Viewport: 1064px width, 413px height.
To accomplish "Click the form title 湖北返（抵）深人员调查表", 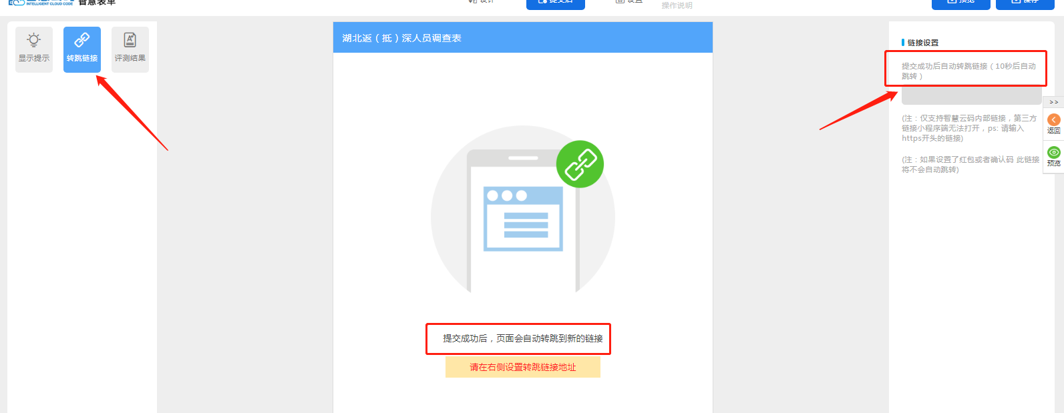I will [401, 38].
